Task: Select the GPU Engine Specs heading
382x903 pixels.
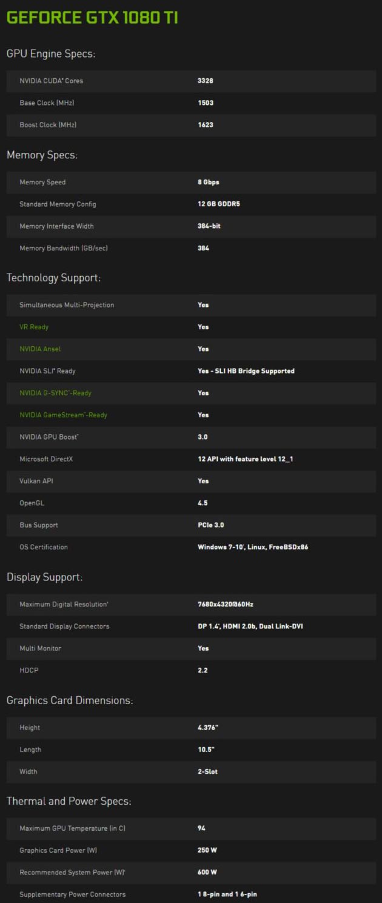Action: [51, 54]
